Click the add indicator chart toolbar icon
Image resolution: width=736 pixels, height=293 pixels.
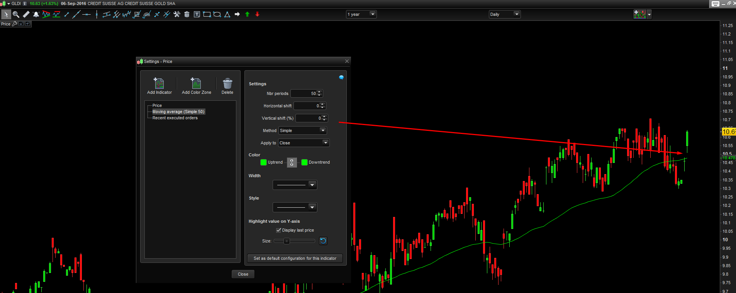tap(640, 14)
